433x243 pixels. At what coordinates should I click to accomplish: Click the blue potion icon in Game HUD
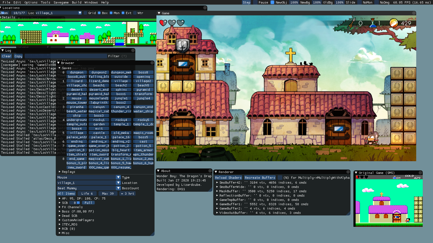pos(373,23)
